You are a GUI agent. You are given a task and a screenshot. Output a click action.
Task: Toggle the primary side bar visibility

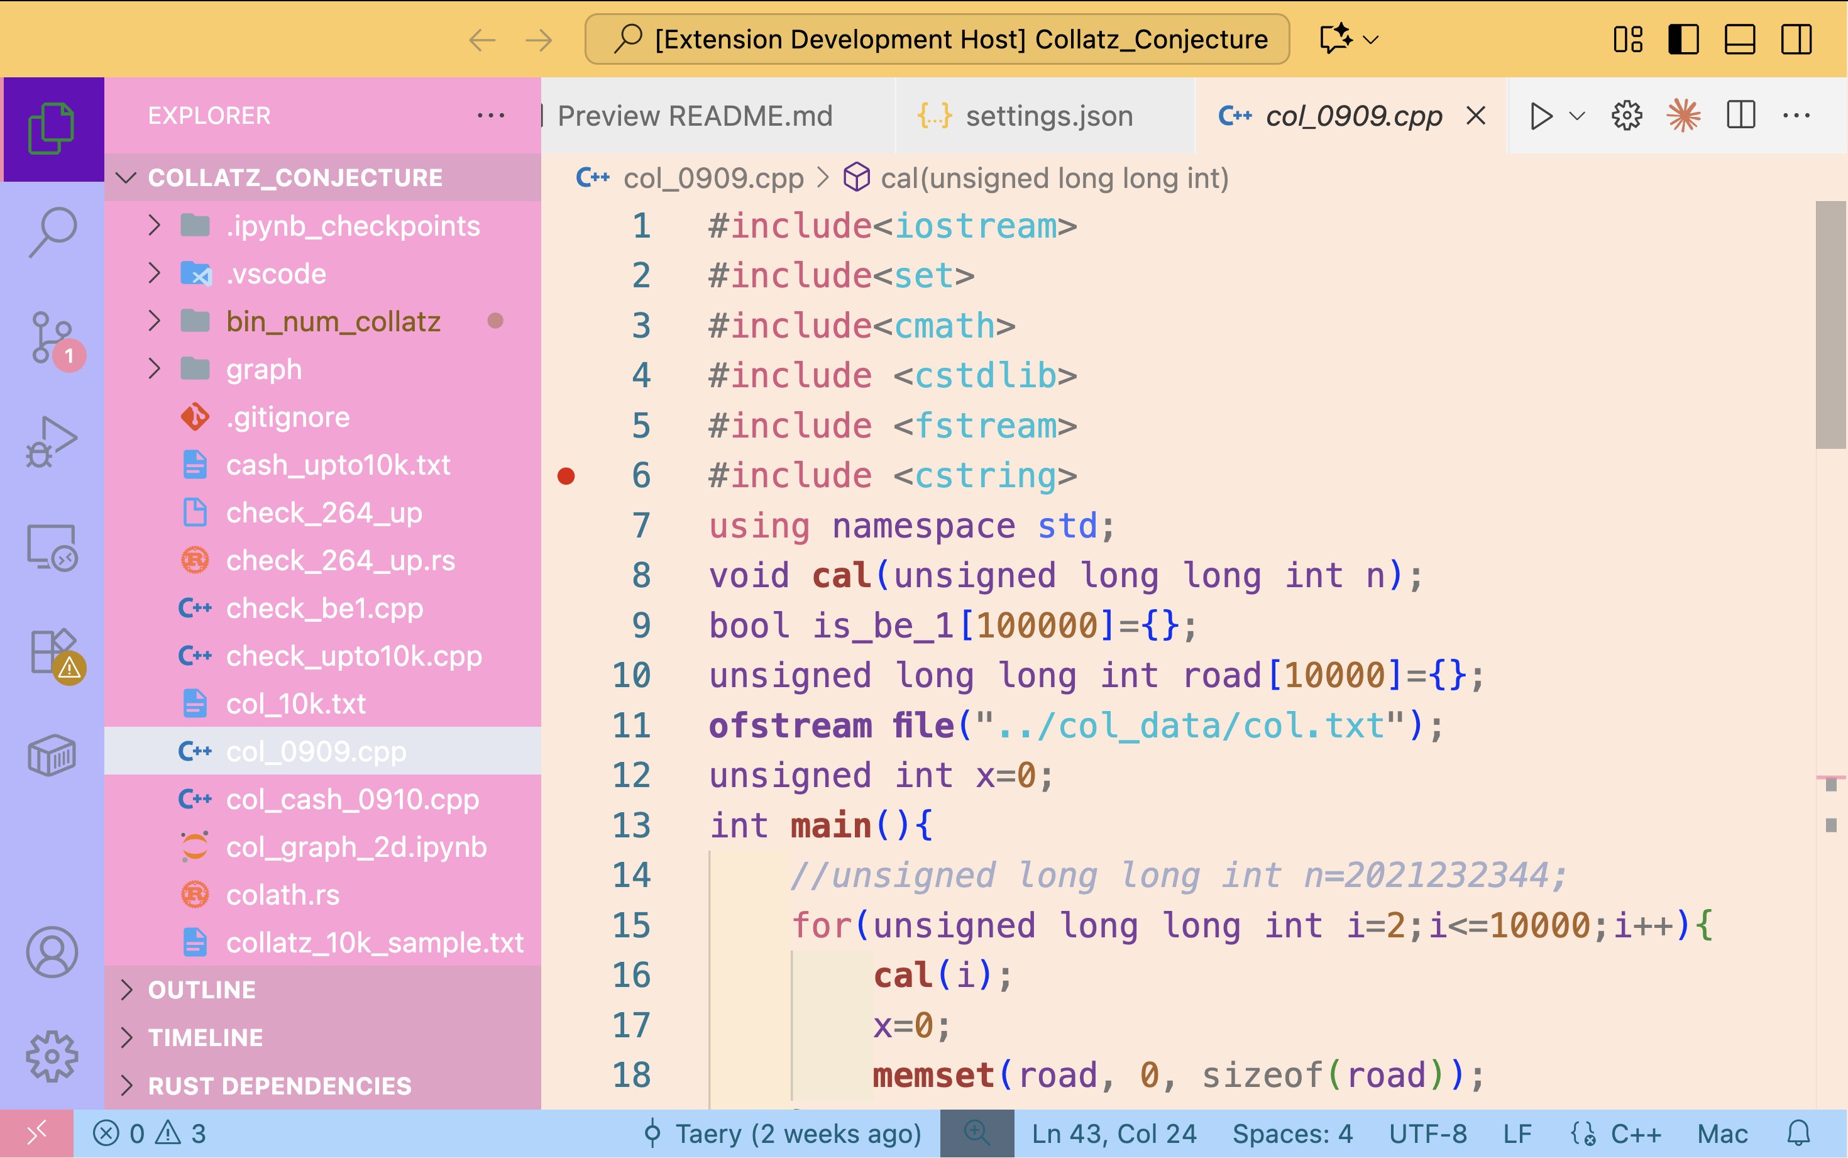tap(1683, 39)
